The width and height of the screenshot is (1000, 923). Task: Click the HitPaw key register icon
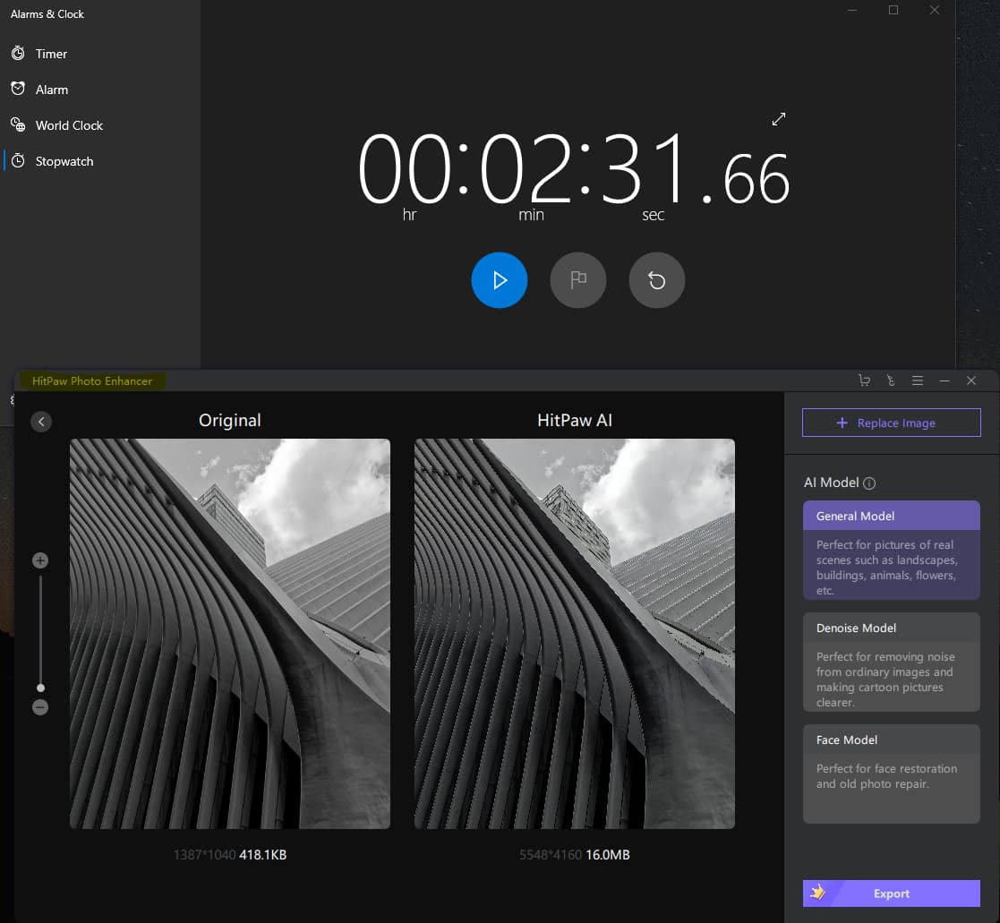tap(890, 380)
